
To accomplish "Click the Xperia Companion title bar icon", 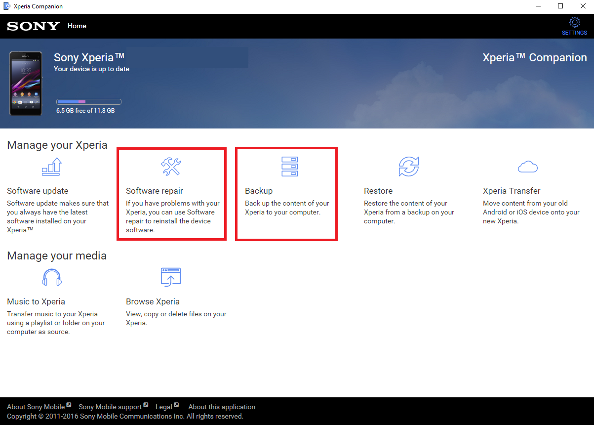I will click(x=7, y=6).
